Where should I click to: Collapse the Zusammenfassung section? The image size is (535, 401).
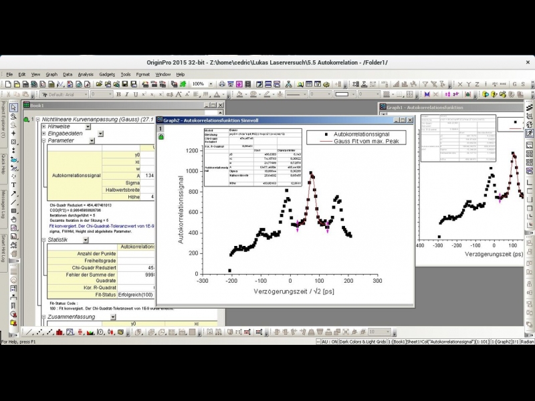click(43, 317)
